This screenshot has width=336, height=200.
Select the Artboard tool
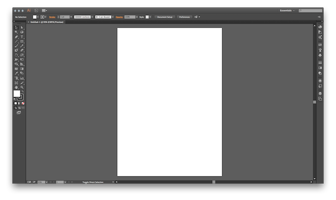pos(16,83)
